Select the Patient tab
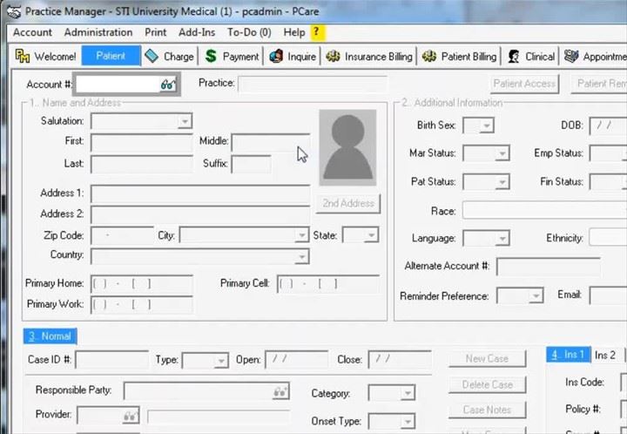Screen dimensions: 627x434 pos(111,56)
